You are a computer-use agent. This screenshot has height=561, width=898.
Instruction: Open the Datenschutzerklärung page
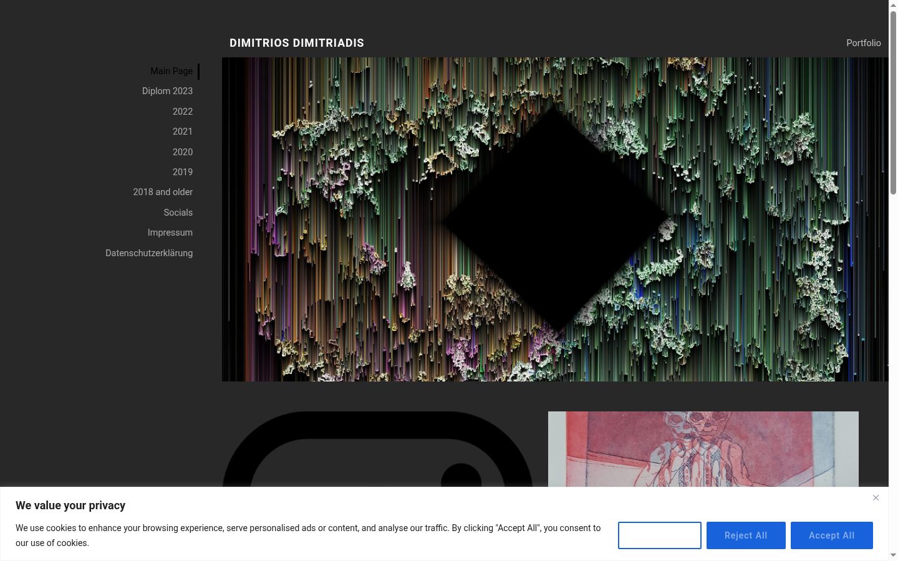tap(149, 253)
